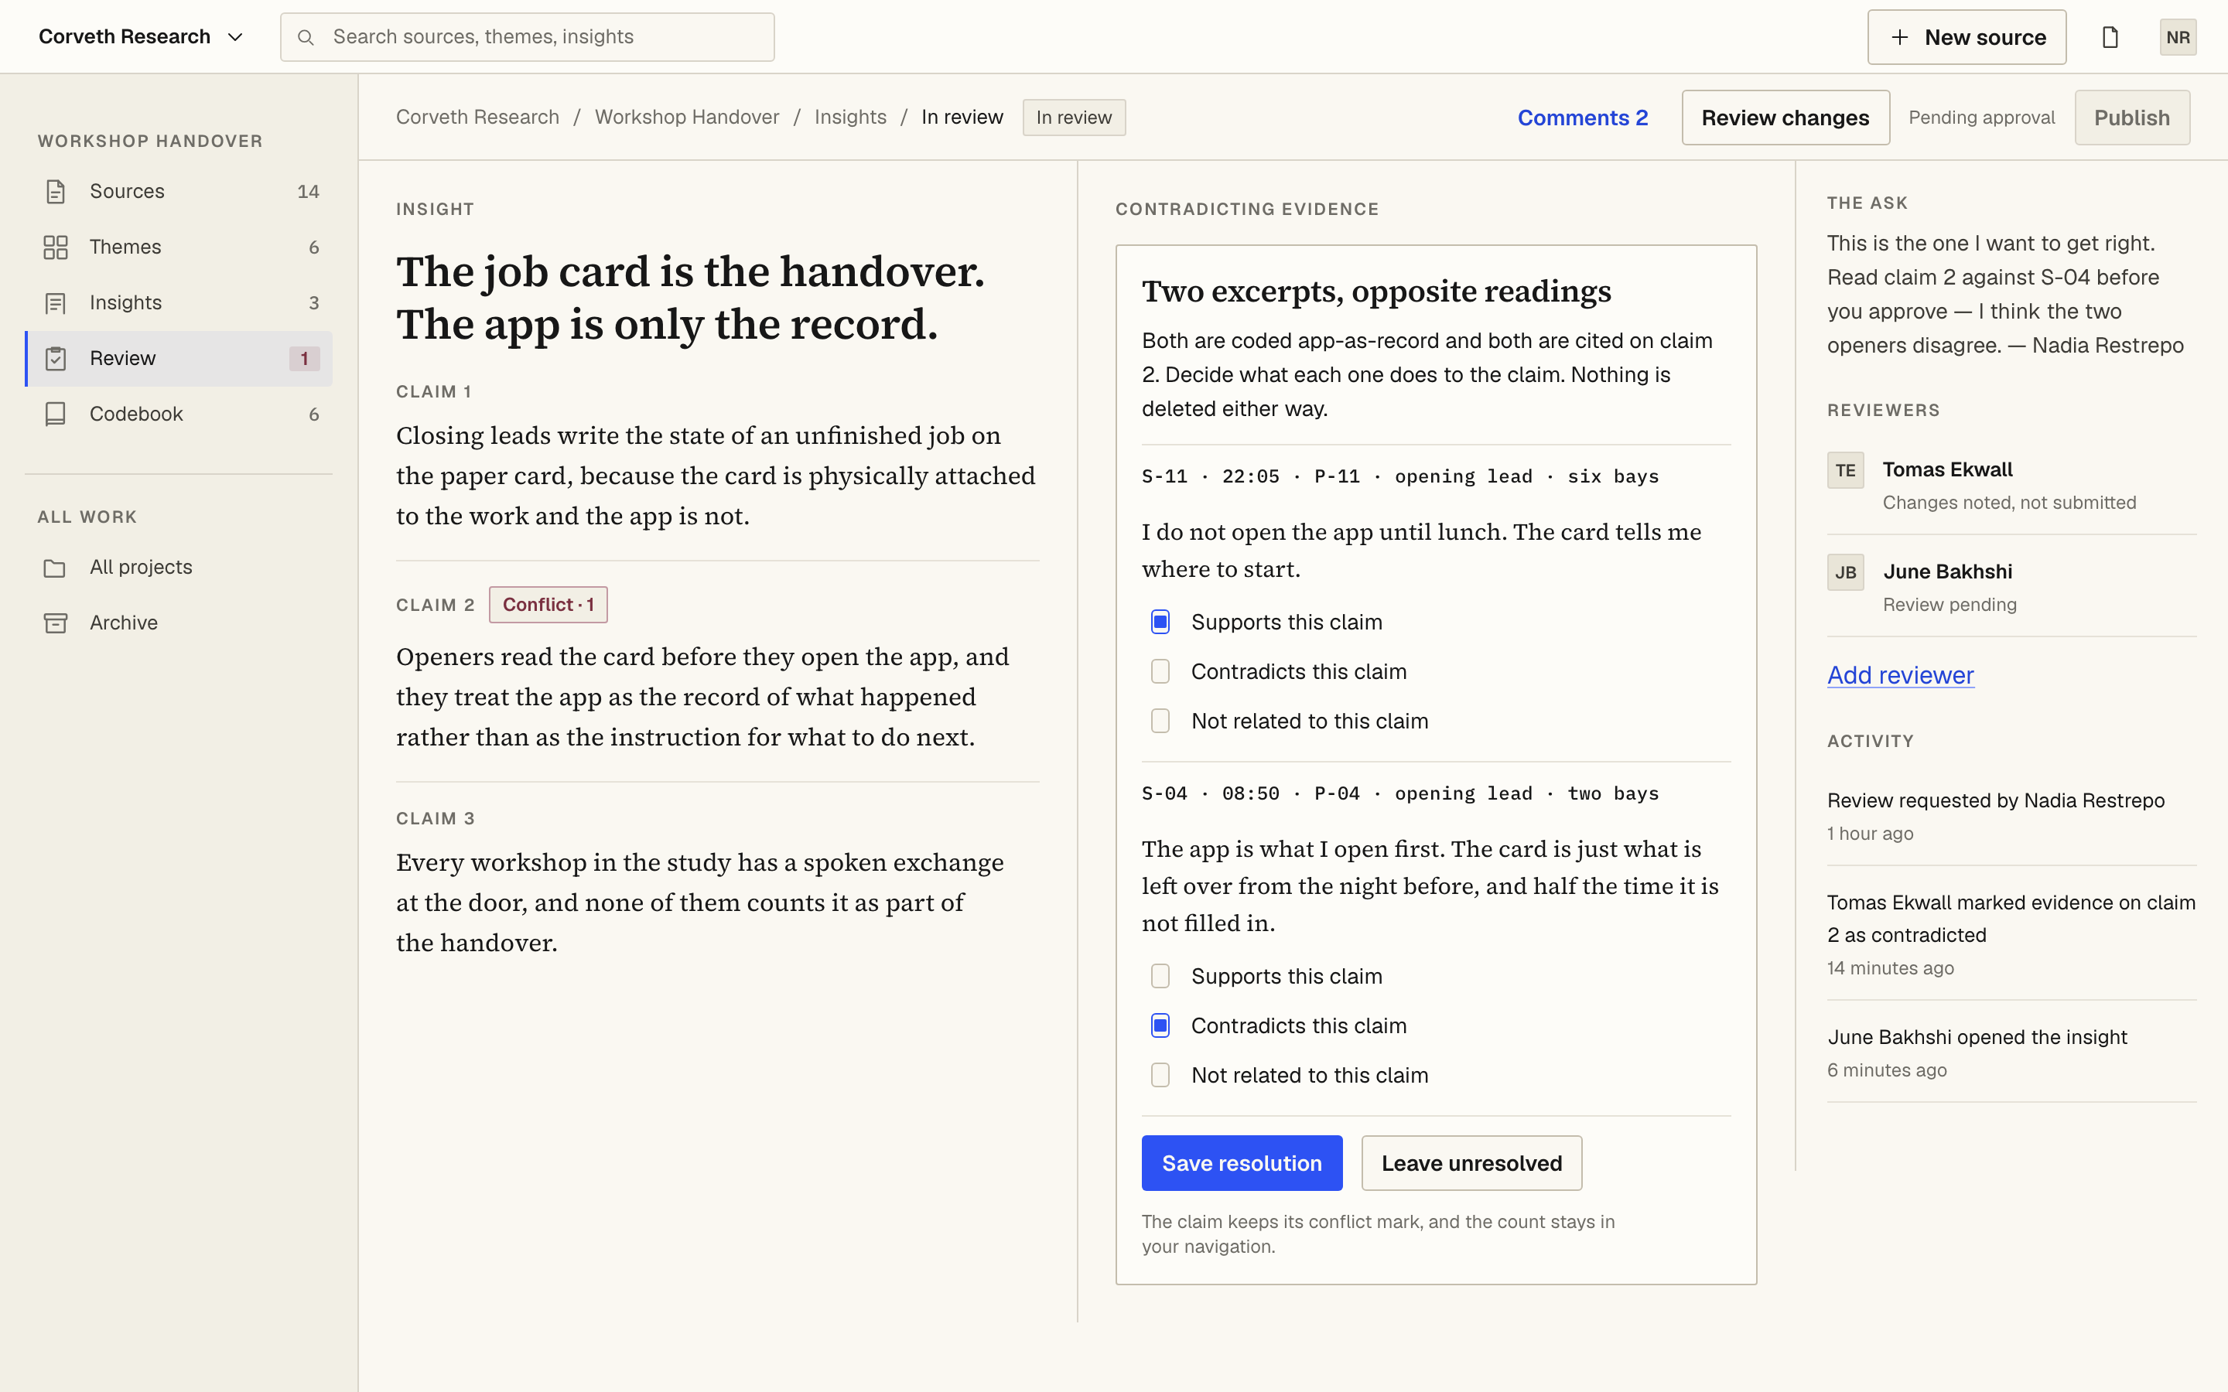Toggle S-04 Contradicts this claim checkbox

point(1160,1025)
